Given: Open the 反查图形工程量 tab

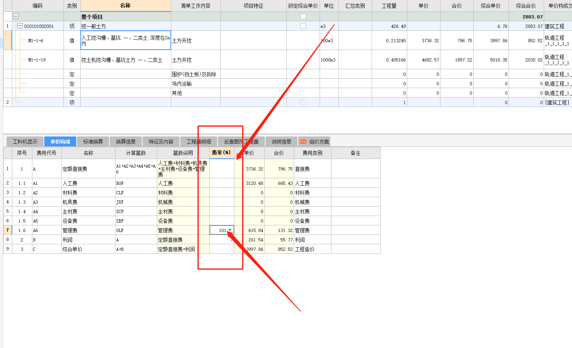Looking at the screenshot, I should 241,142.
